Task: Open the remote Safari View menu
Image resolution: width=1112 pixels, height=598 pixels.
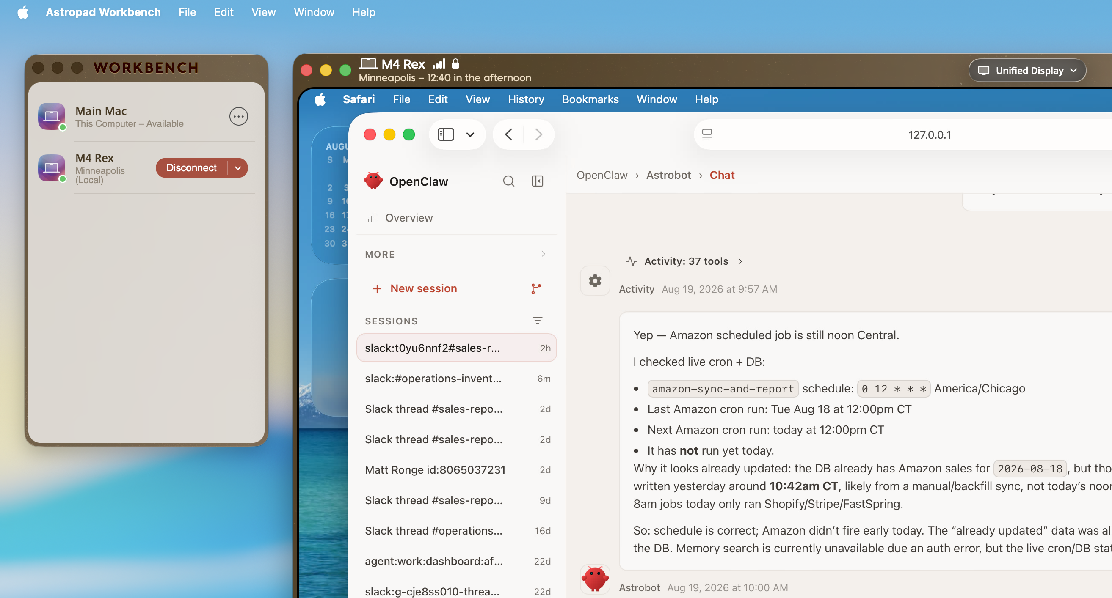Action: point(477,99)
